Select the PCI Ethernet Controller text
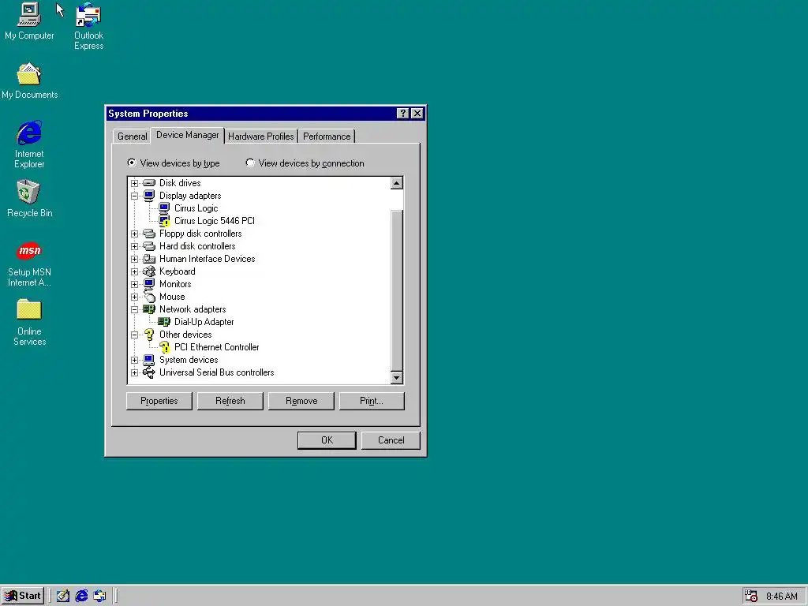This screenshot has width=808, height=606. tap(216, 347)
